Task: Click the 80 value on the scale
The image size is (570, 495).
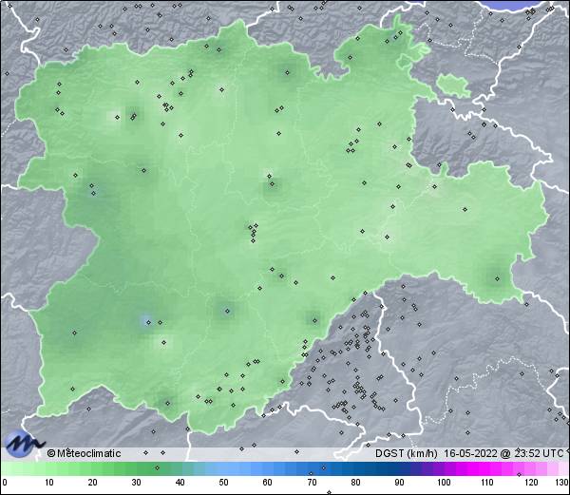Action: coord(355,483)
